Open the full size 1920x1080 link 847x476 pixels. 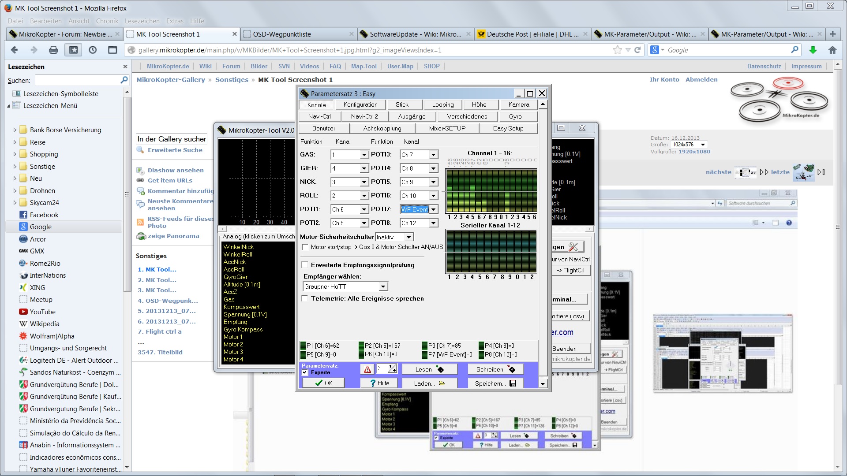[694, 152]
